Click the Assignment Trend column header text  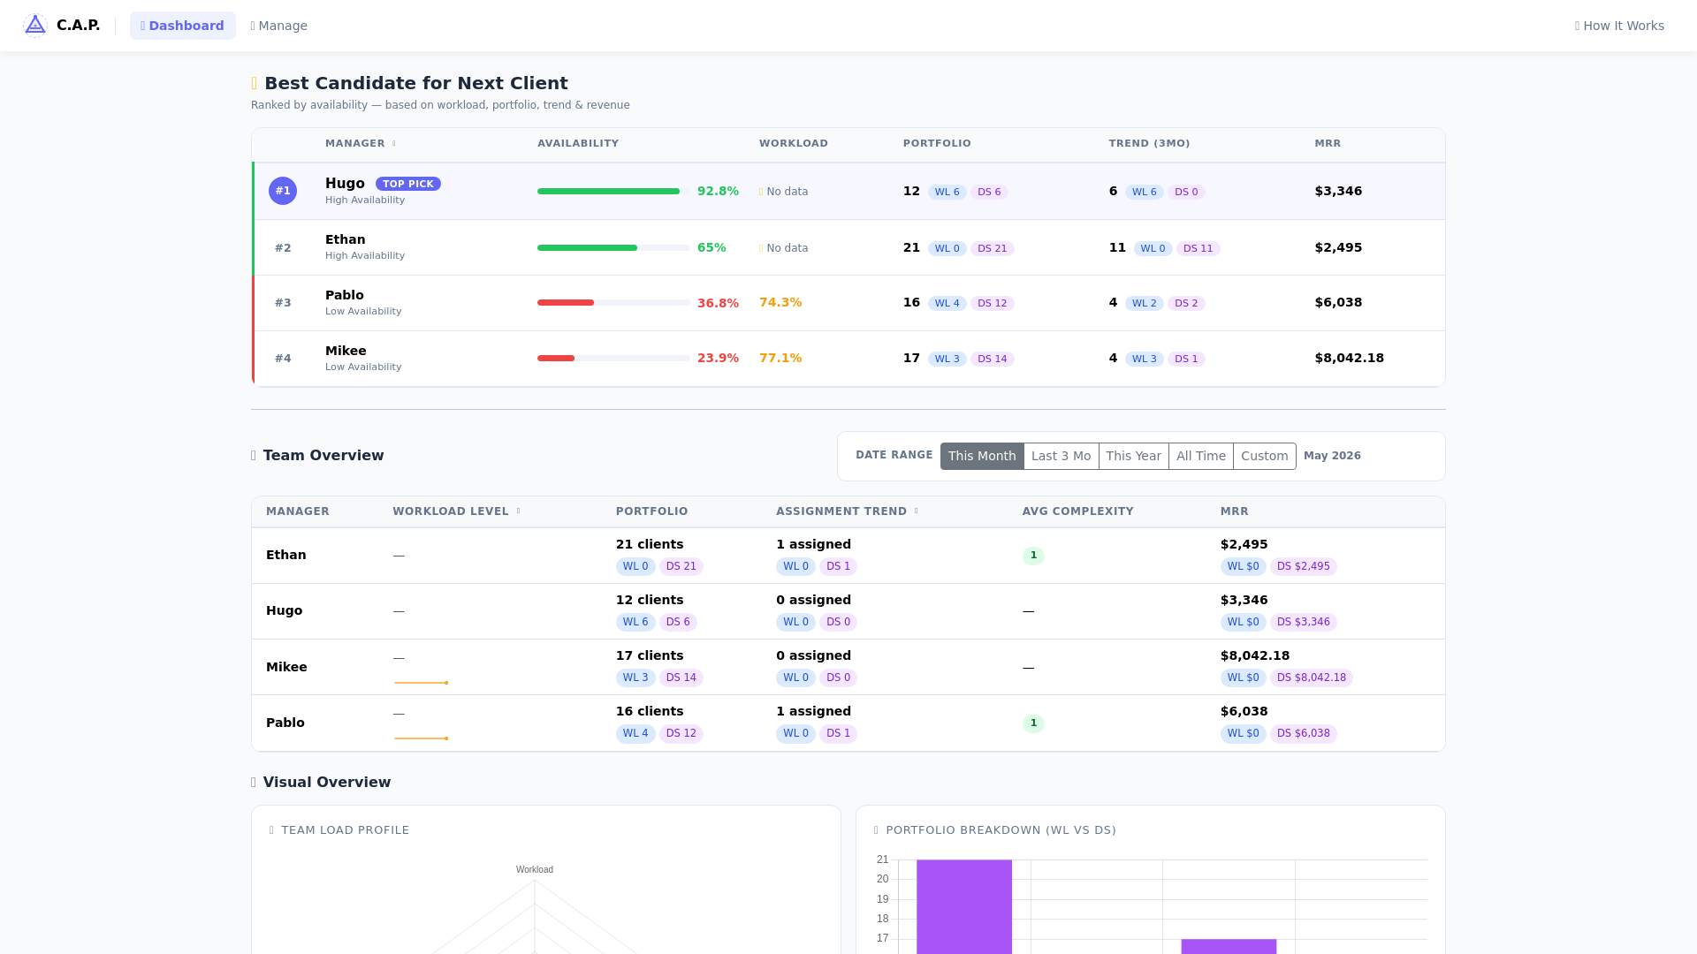pos(841,511)
